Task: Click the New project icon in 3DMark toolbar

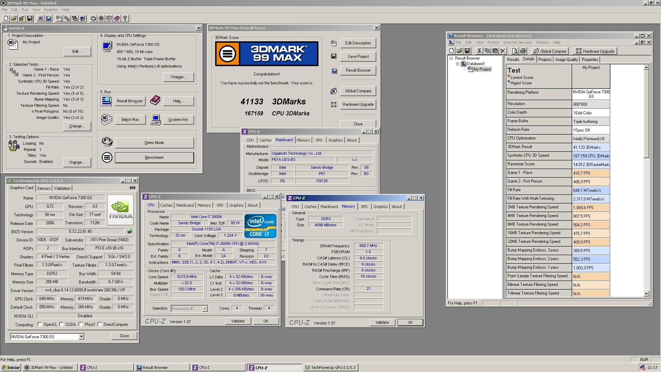Action: pyautogui.click(x=6, y=18)
